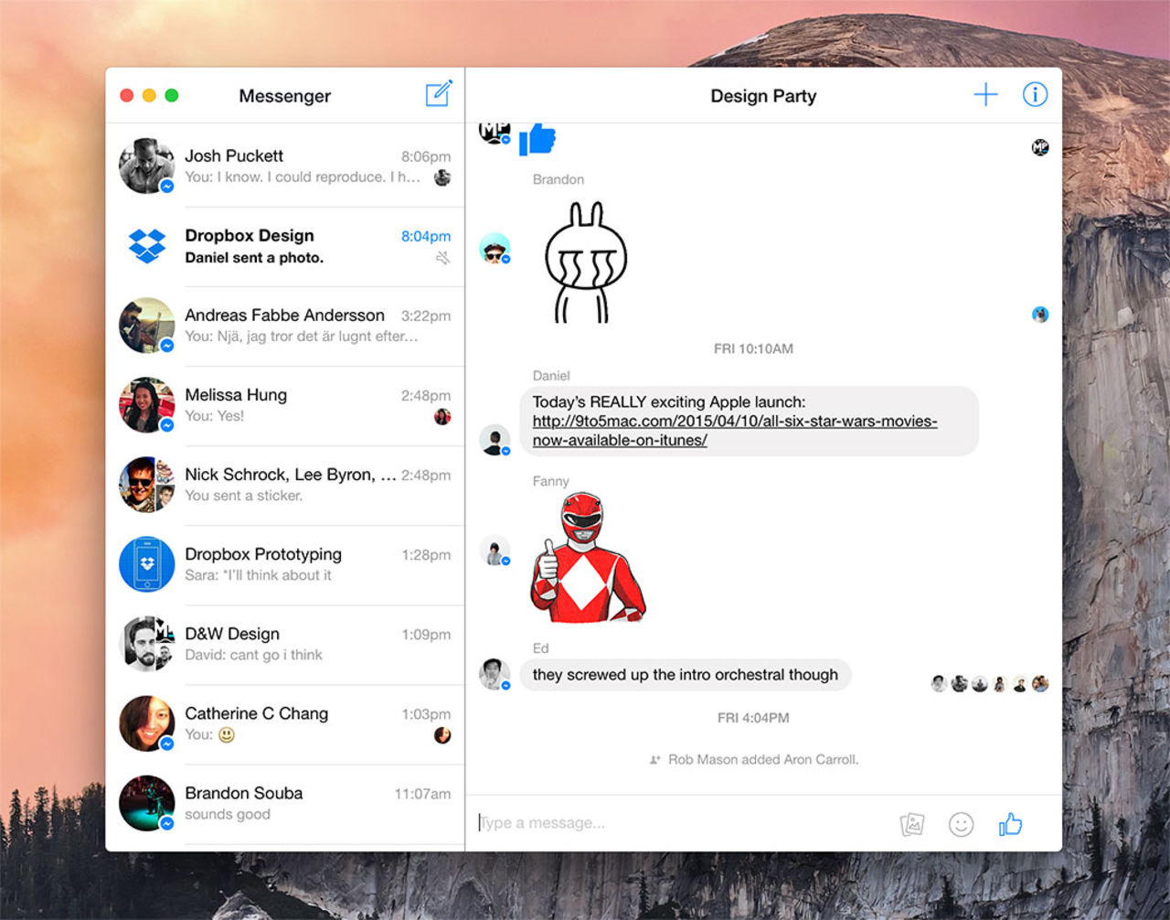The height and width of the screenshot is (920, 1170).
Task: Click the Rob Mason added Aron Carroll notice
Action: [x=764, y=759]
